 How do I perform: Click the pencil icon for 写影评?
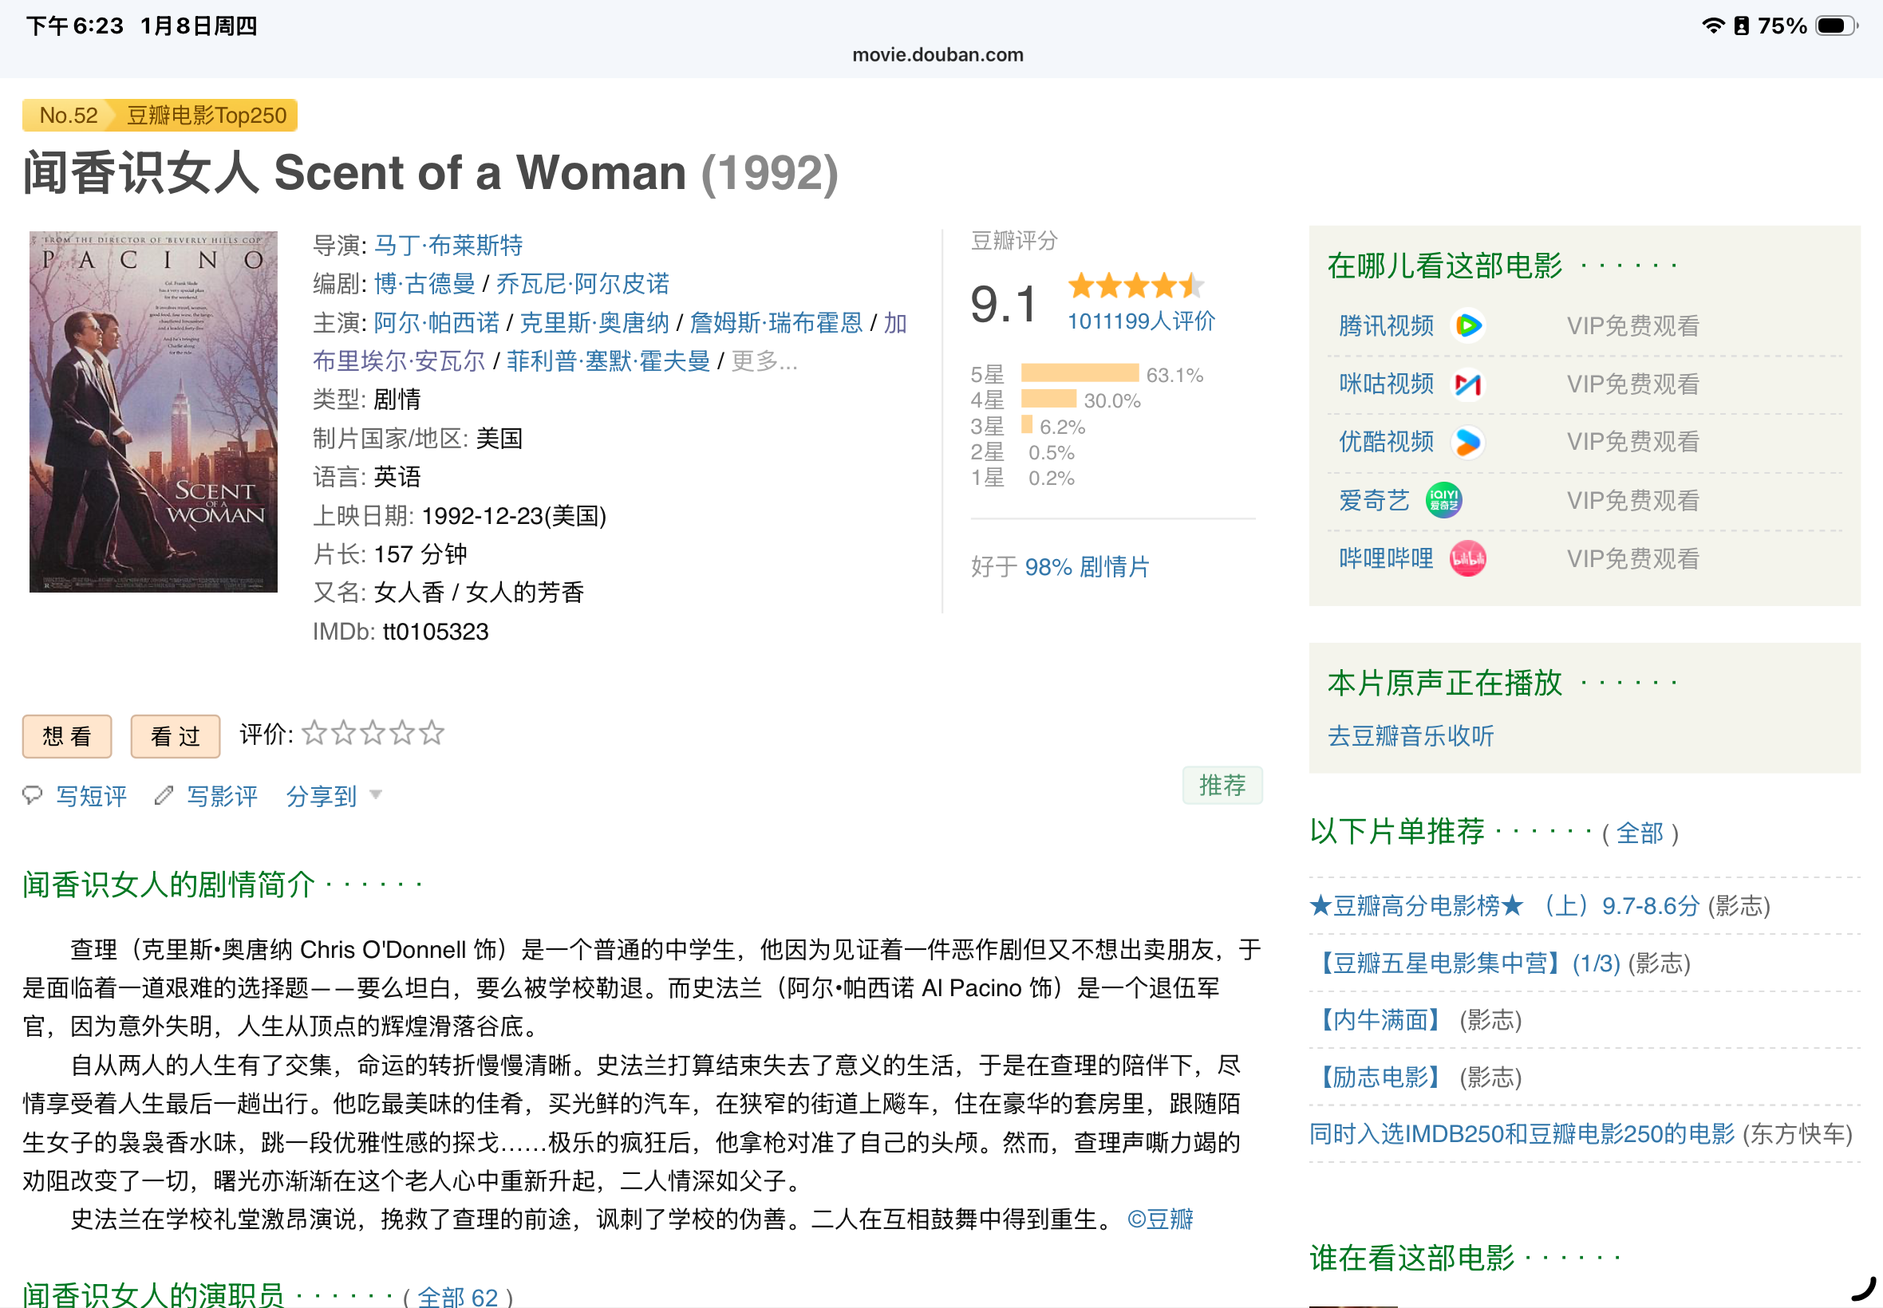tap(164, 795)
